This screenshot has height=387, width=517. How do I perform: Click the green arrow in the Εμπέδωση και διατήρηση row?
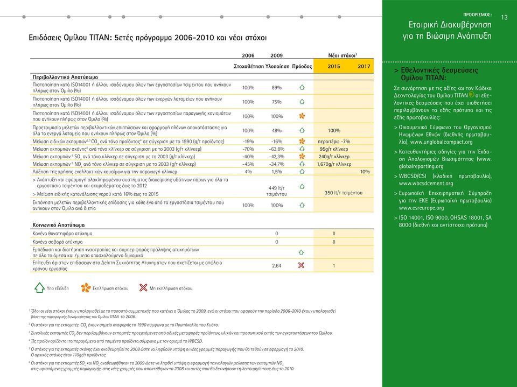click(x=301, y=252)
